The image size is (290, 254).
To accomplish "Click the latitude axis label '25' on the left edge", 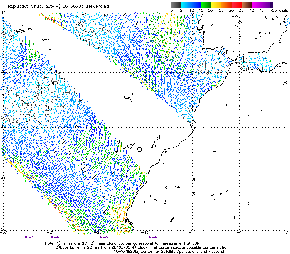I will 3,179.
